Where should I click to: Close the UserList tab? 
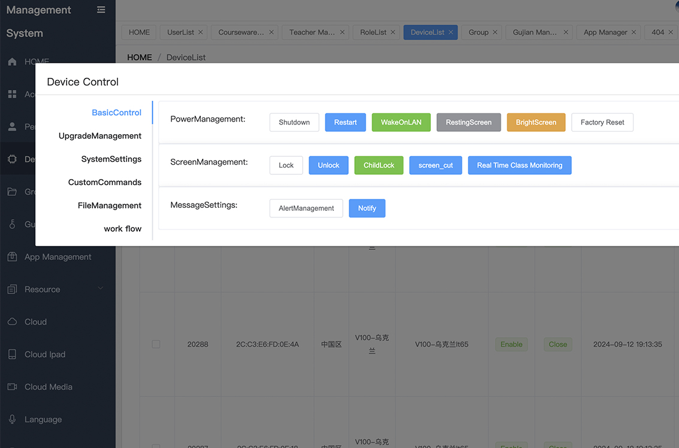[x=200, y=32]
